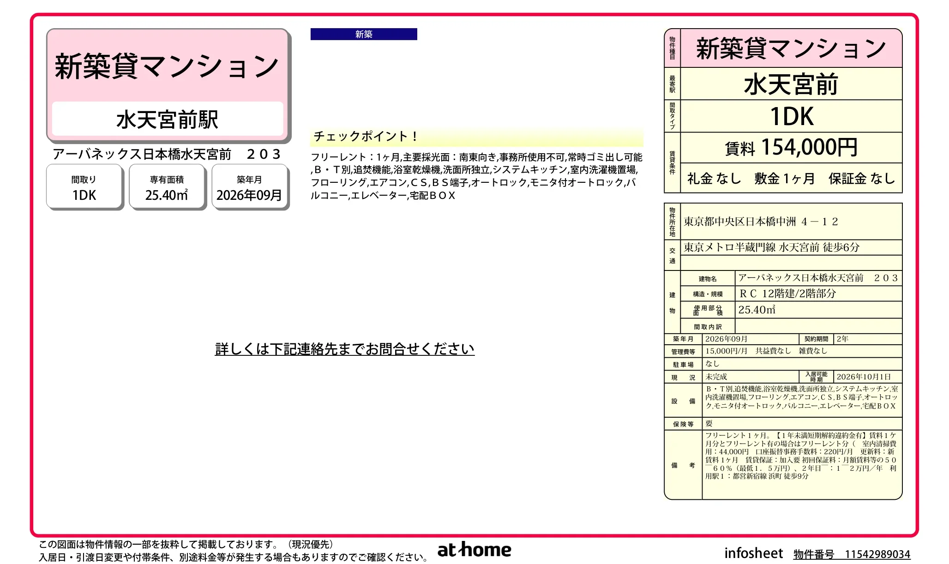This screenshot has height=564, width=949.
Task: Click the 詳しくは下記連絡先までお問合せください link
Action: 344,349
